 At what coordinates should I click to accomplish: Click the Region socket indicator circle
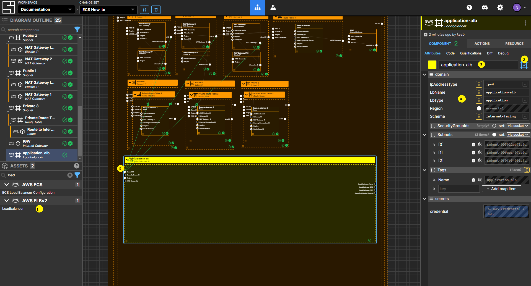tap(479, 108)
